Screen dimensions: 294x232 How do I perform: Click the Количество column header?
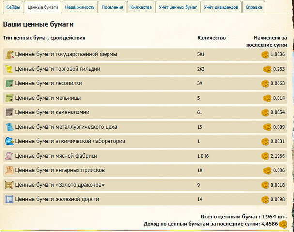[x=211, y=38]
